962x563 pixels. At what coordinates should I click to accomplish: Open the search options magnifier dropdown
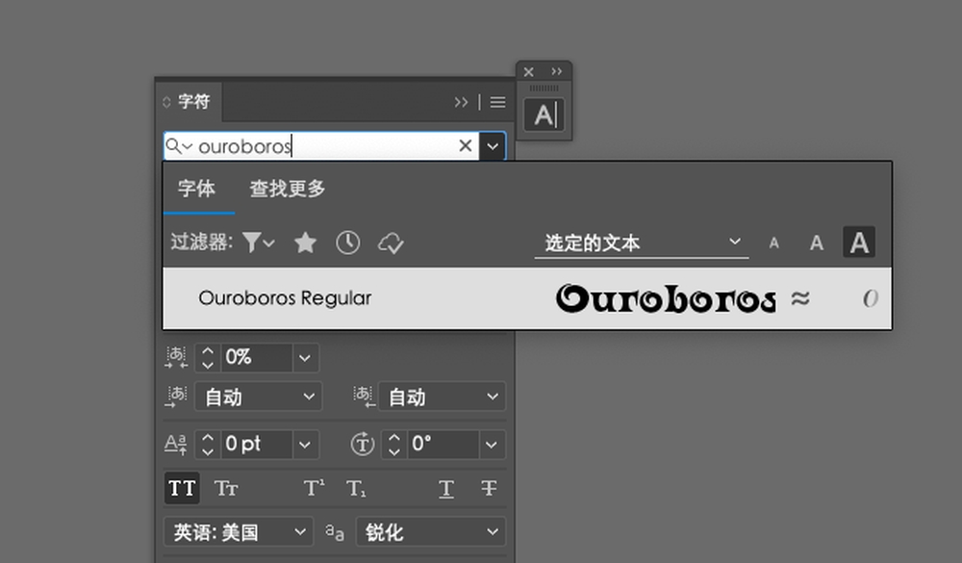pyautogui.click(x=179, y=146)
